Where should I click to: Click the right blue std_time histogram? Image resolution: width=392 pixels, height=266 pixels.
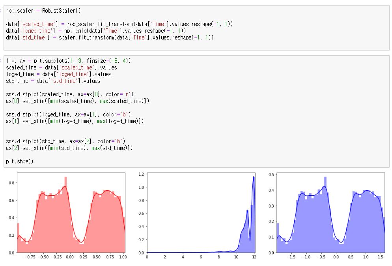pos(331,212)
